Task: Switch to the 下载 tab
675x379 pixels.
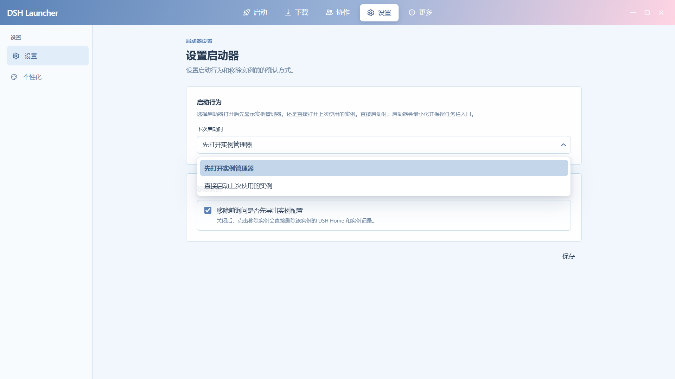Action: (x=297, y=13)
